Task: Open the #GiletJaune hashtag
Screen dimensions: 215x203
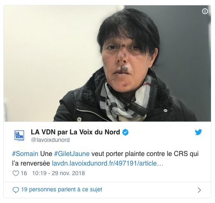Action: (72, 154)
